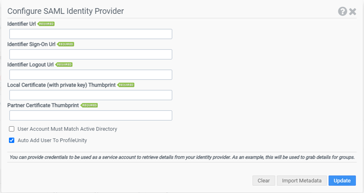This screenshot has height=193, width=364.
Task: Enable User Account Must Match Active Directory
Action: pyautogui.click(x=12, y=129)
